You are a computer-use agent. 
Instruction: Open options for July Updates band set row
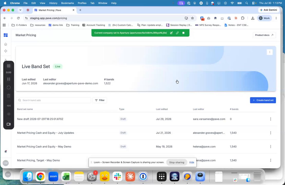[271, 133]
